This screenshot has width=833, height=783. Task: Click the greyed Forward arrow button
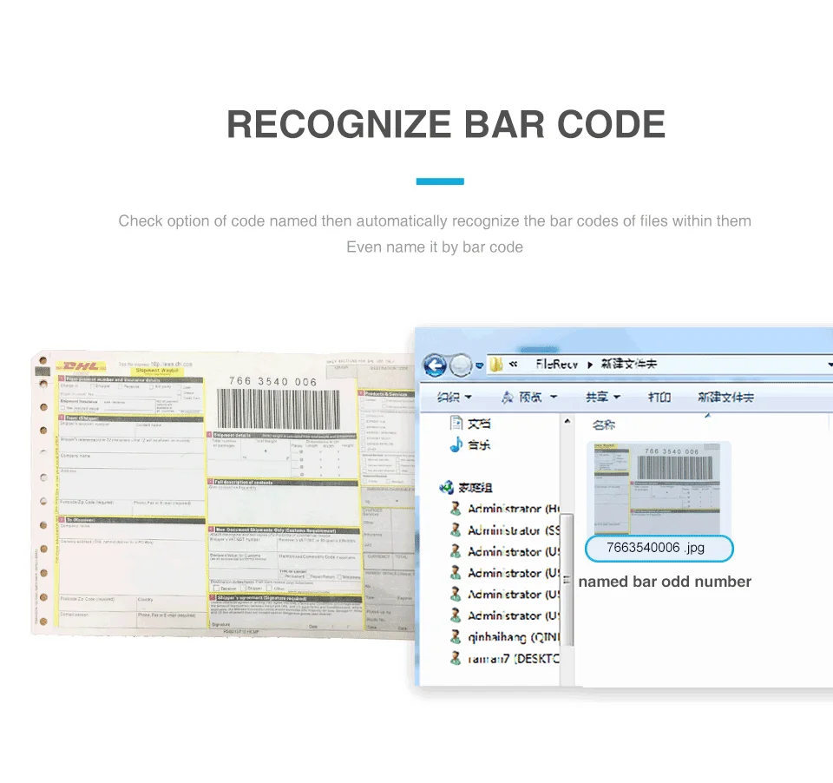coord(461,365)
